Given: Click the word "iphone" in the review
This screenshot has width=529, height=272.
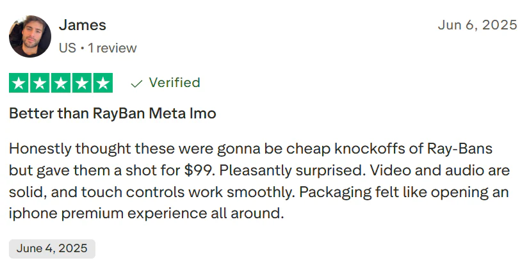Looking at the screenshot, I should click(x=29, y=214).
